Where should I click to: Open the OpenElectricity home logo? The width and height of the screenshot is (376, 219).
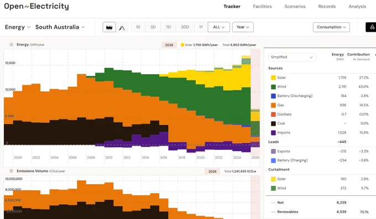36,6
